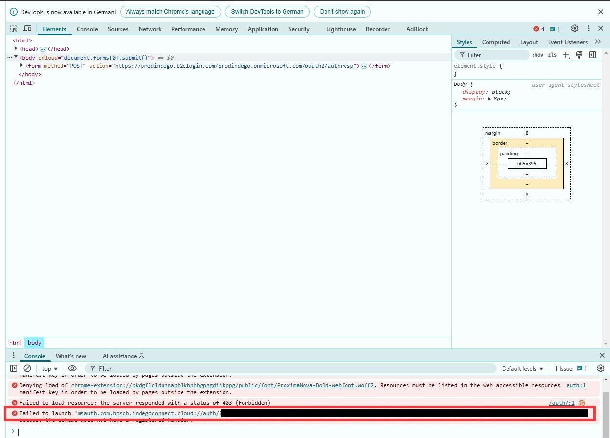Open the Memory panel tab
The height and width of the screenshot is (438, 610).
(226, 29)
